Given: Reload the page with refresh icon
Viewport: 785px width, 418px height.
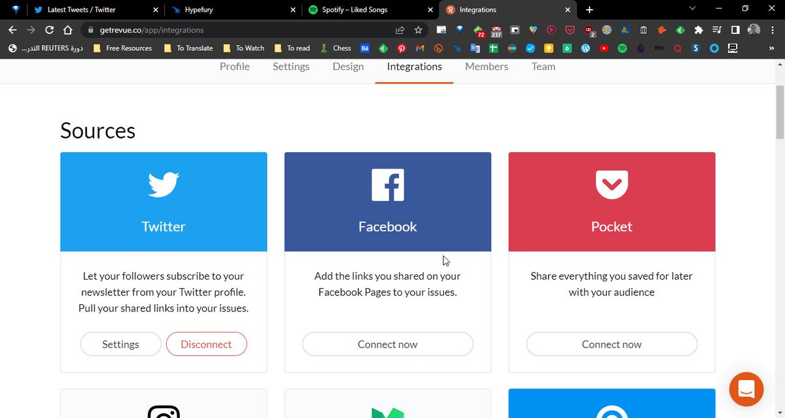Looking at the screenshot, I should pyautogui.click(x=49, y=30).
